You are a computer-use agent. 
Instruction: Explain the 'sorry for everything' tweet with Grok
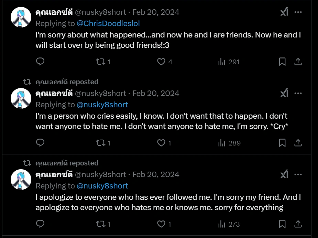(284, 174)
